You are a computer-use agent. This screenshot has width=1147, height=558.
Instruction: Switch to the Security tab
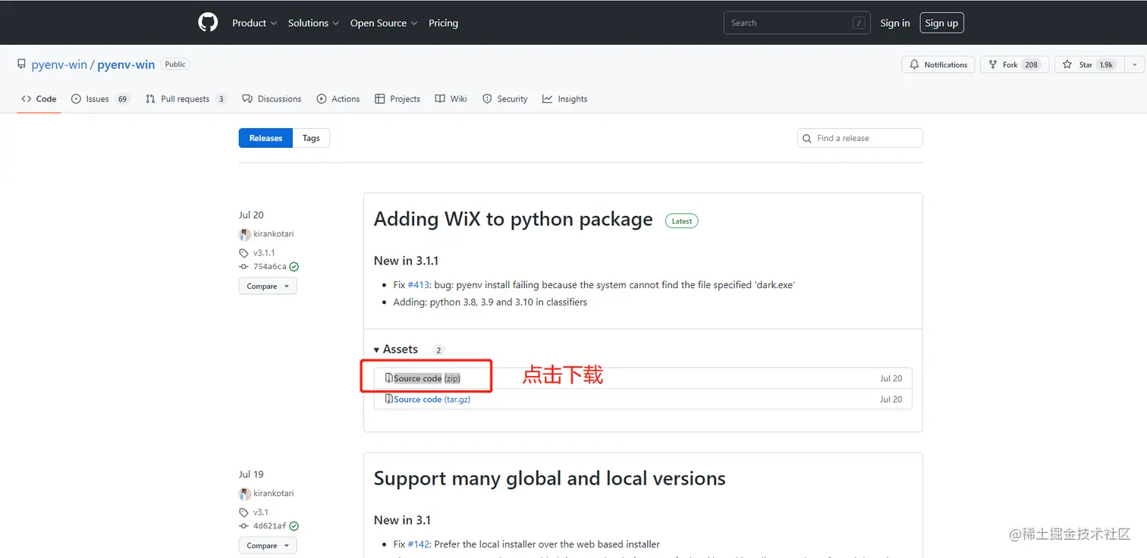click(x=505, y=99)
